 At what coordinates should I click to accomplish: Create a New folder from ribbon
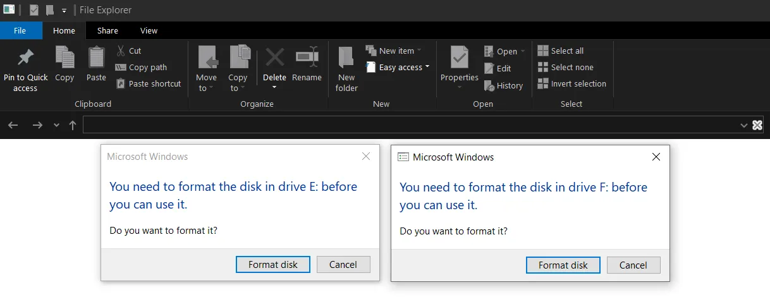[x=346, y=69]
